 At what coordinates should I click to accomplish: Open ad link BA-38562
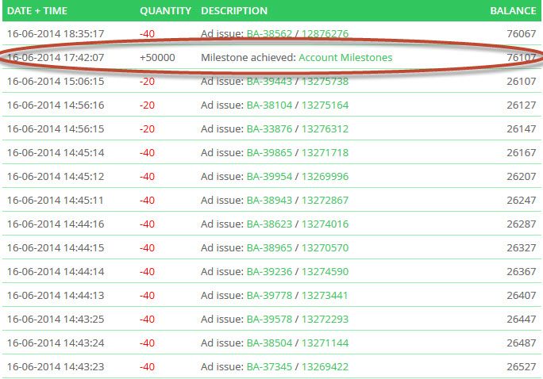coord(269,33)
